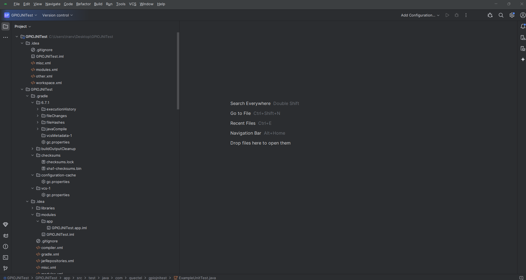Click ExampleUnitTest.java in the navigation breadcrumb
The height and width of the screenshot is (280, 526).
point(197,278)
